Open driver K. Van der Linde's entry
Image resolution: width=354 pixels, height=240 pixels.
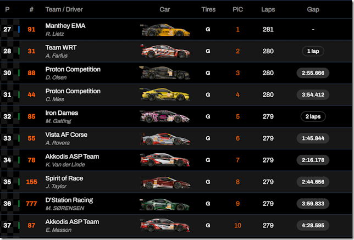(x=65, y=165)
